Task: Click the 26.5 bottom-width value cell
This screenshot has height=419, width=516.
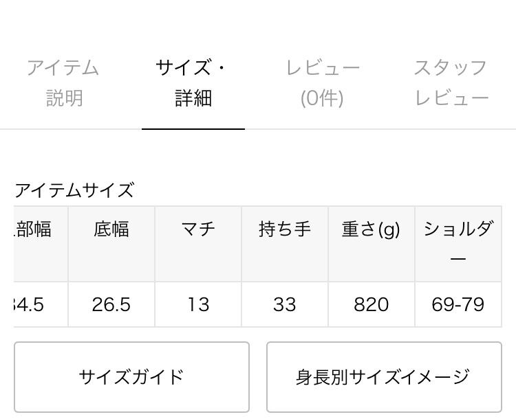Action: point(111,304)
